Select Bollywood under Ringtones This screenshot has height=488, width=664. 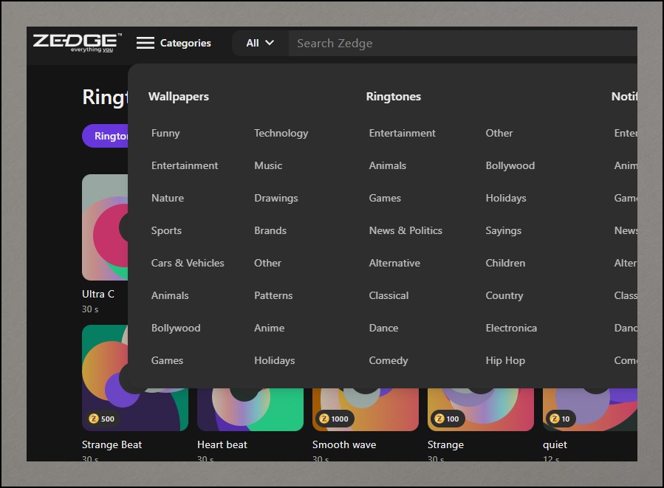pos(510,165)
